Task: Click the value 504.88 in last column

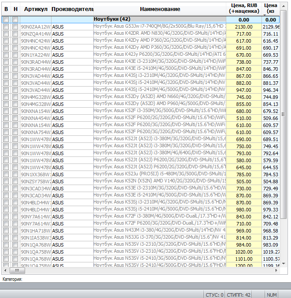Action: click(271, 182)
